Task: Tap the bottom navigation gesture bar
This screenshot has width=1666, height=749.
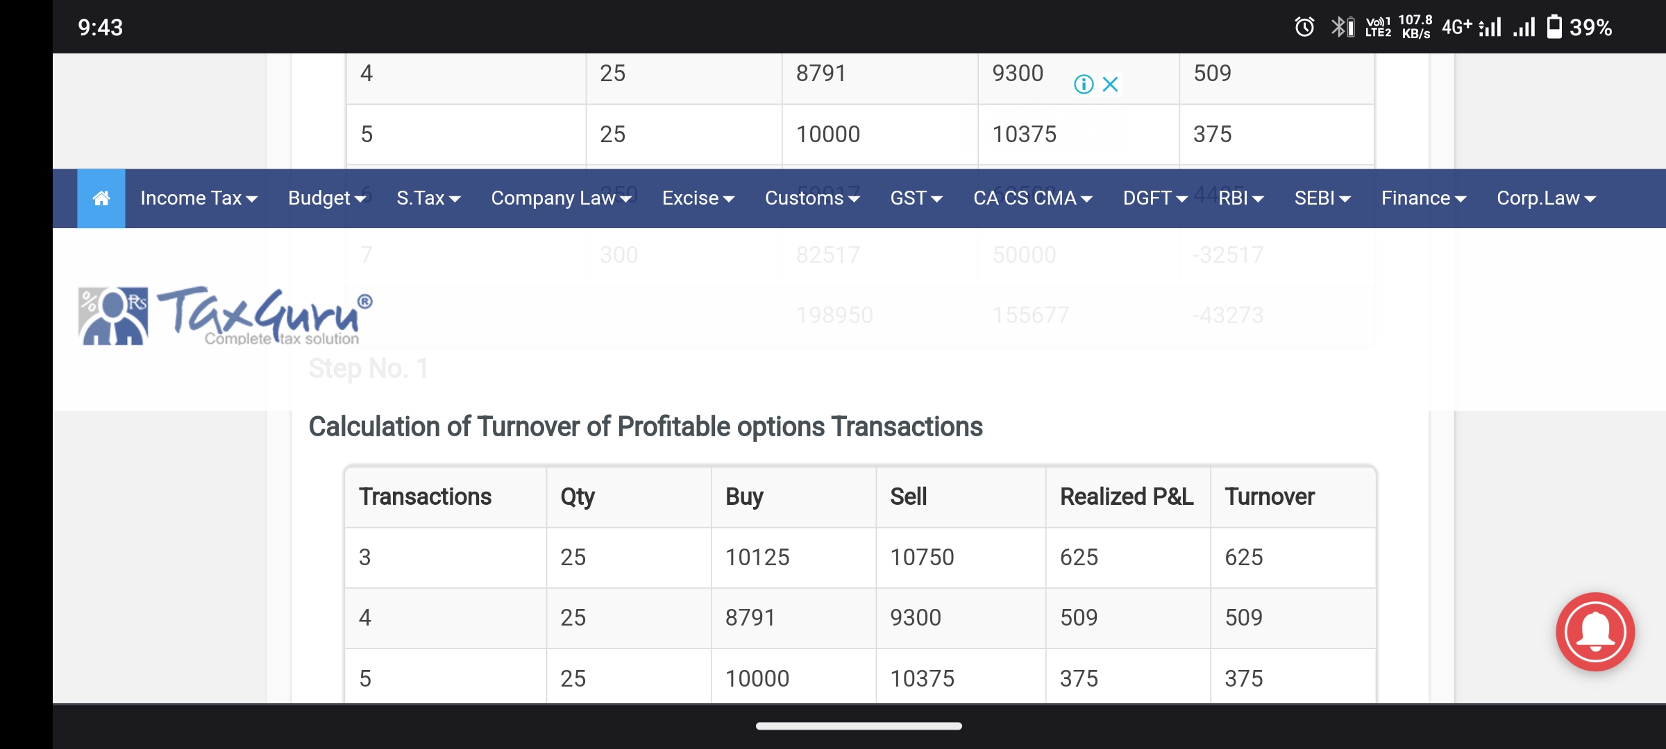Action: click(859, 726)
